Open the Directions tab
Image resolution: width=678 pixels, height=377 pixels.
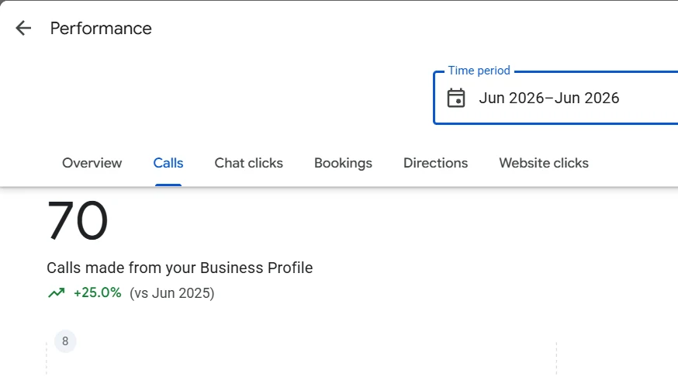(x=435, y=163)
